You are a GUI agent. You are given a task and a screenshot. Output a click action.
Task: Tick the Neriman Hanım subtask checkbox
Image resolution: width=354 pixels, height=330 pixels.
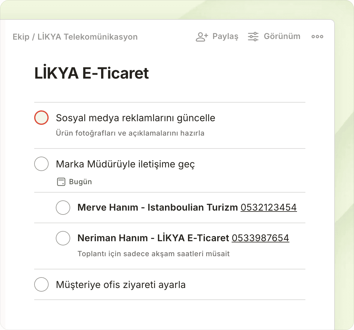pyautogui.click(x=63, y=238)
